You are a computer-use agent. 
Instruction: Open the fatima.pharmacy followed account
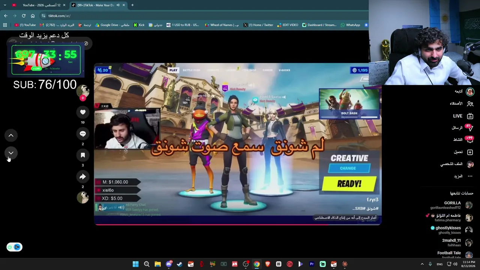pyautogui.click(x=450, y=218)
